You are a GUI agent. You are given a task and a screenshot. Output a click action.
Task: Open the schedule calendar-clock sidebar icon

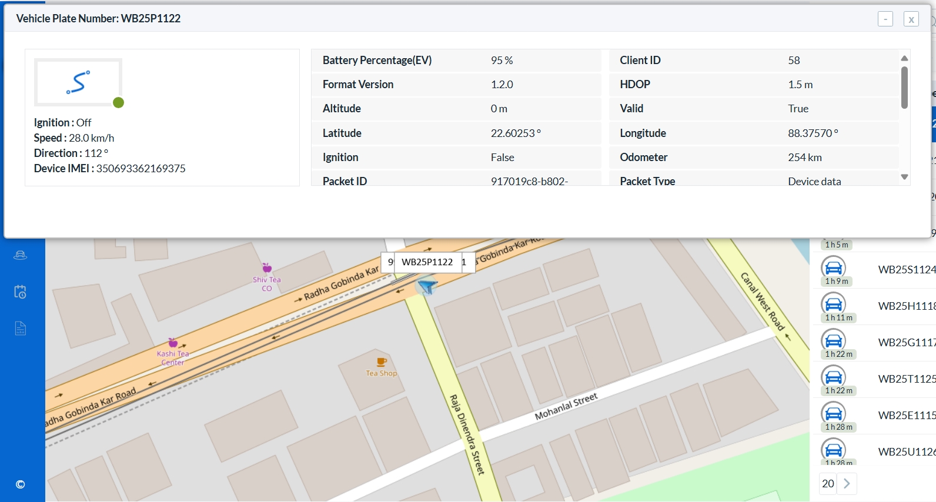pos(20,292)
